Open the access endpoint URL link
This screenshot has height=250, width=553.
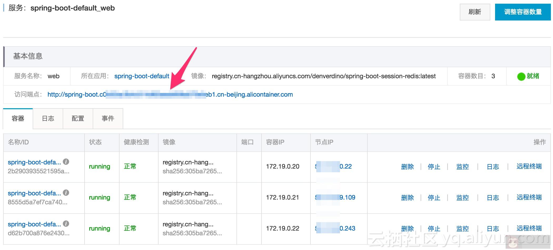pos(170,95)
